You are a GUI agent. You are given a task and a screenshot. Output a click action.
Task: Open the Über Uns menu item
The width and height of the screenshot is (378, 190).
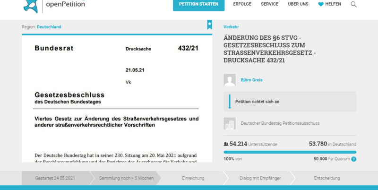click(298, 4)
